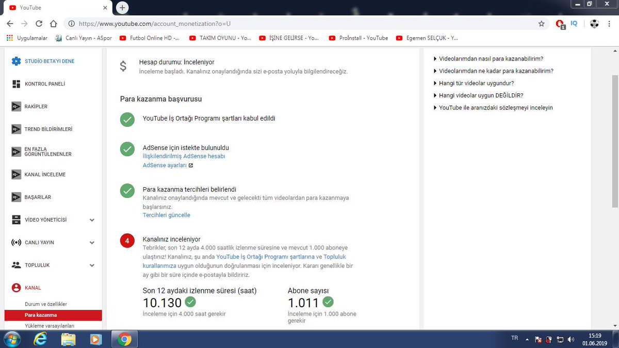Launch Internet Explorer from taskbar
This screenshot has height=348, width=619.
click(x=40, y=339)
